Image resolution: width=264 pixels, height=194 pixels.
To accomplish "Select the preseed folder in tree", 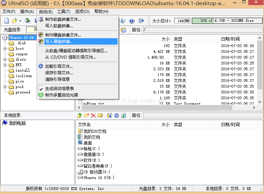I will coord(23,92).
